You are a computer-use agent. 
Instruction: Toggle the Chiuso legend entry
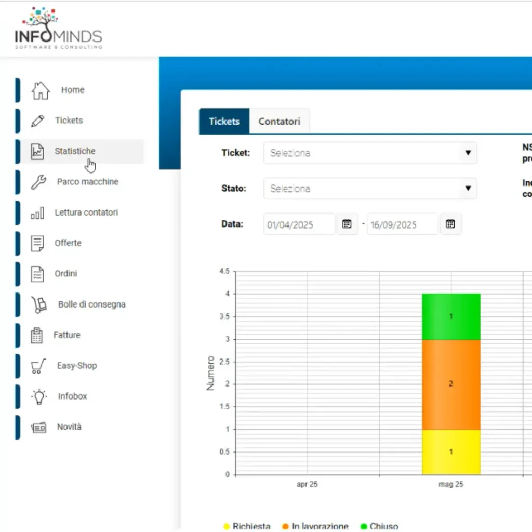click(379, 526)
